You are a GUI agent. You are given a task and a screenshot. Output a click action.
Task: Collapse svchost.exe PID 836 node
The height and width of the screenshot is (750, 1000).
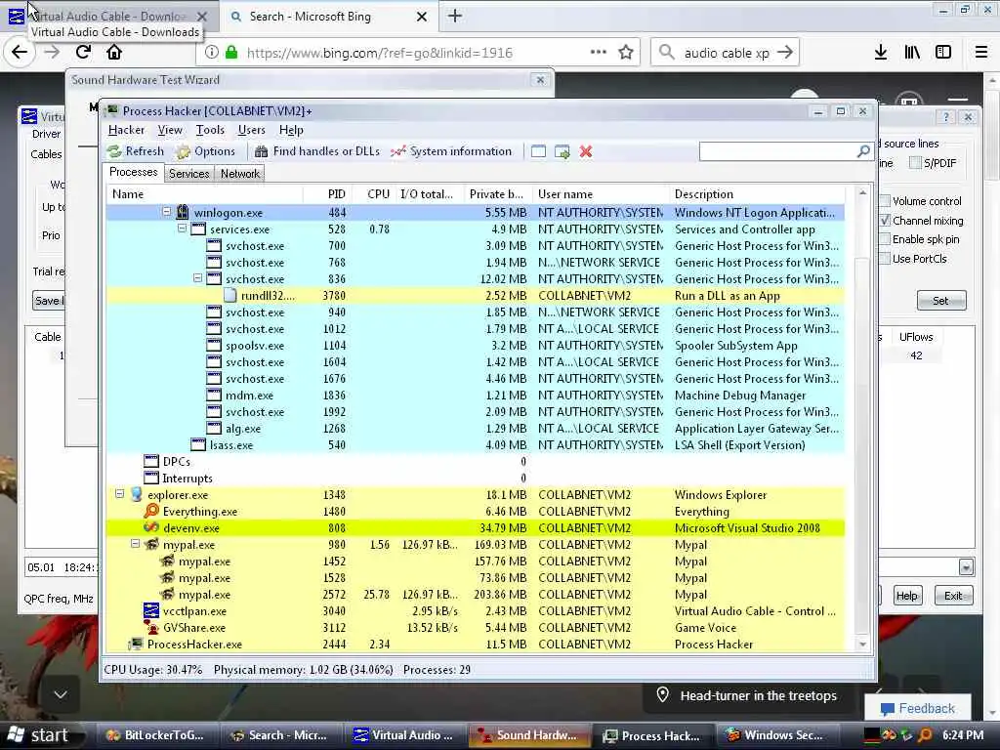(197, 278)
